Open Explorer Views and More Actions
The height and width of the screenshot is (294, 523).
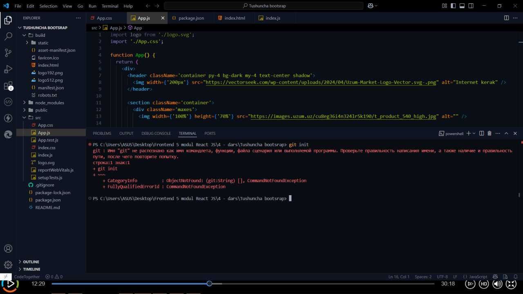point(78,18)
